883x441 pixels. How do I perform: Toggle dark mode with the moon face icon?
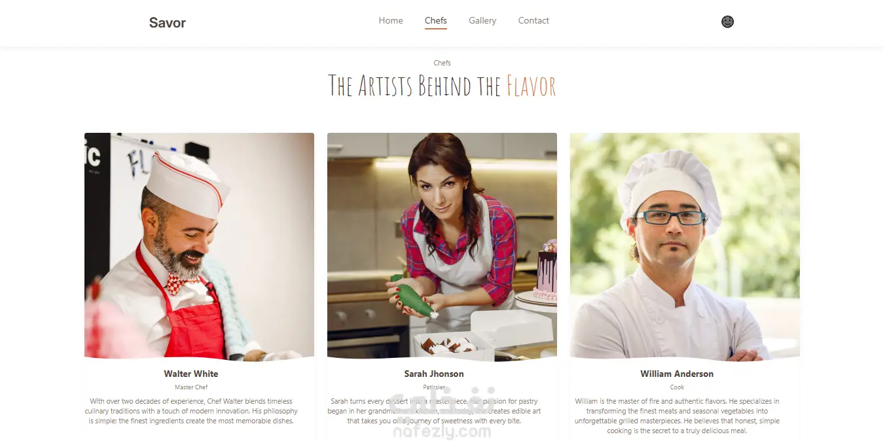[x=727, y=22]
